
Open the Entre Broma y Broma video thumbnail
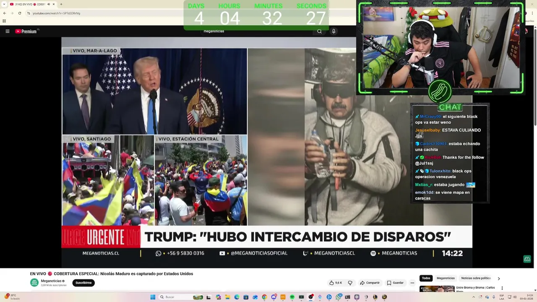(x=437, y=289)
